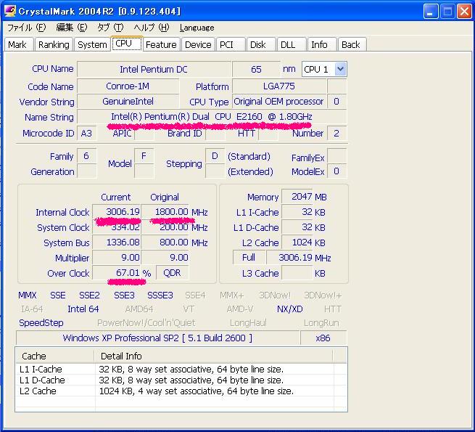Click the QDR field
The height and width of the screenshot is (432, 475).
pos(172,273)
